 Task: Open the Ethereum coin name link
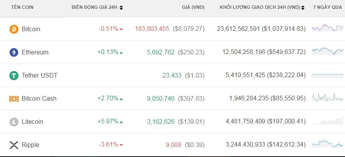coord(35,52)
